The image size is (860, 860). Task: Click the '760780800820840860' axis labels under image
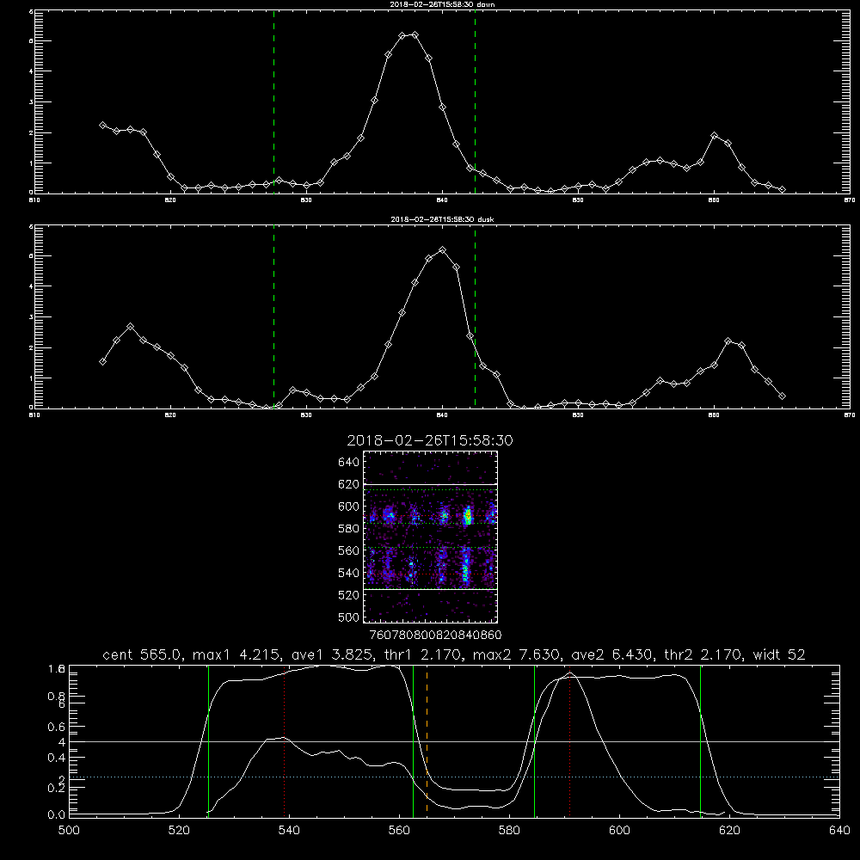pyautogui.click(x=435, y=635)
